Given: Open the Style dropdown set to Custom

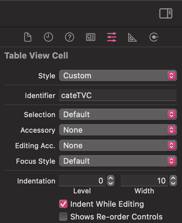Looking at the screenshot, I should point(118,76).
